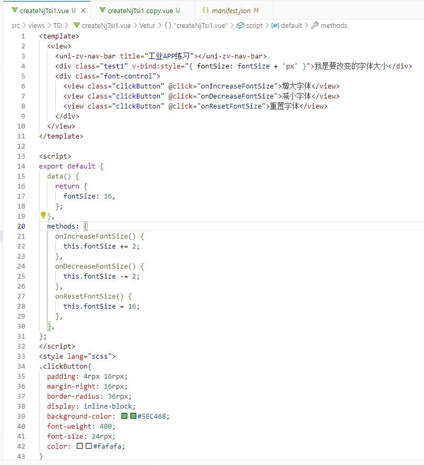Screen dimensions: 424x465
Task: Click '.clickButton{' selector line
Action: tap(65, 366)
